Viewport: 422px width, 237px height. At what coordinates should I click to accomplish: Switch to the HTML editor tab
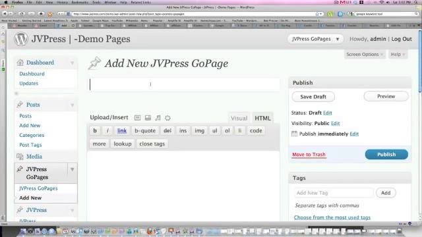[x=262, y=118]
